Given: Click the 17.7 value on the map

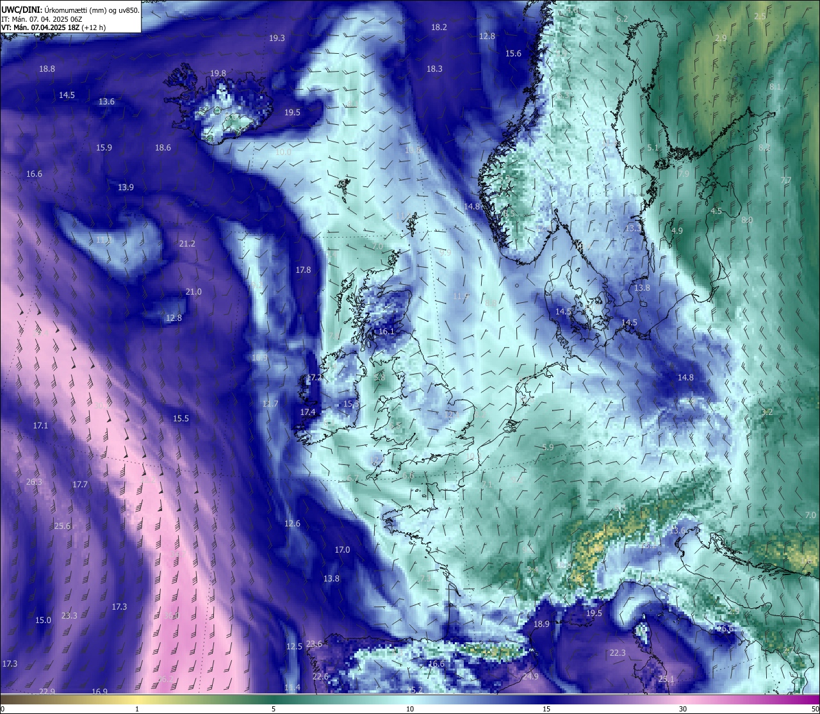Looking at the screenshot, I should pos(79,485).
